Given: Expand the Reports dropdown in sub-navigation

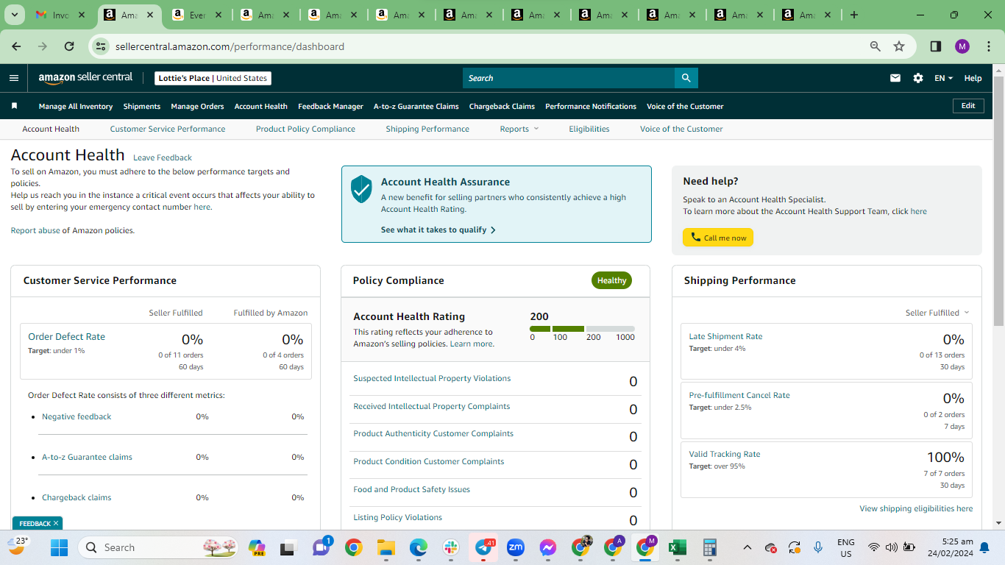Looking at the screenshot, I should [x=519, y=129].
